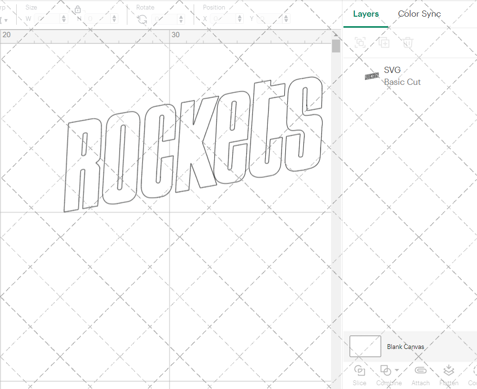Image resolution: width=477 pixels, height=389 pixels.
Task: Click the Flatten tool icon
Action: click(x=449, y=370)
